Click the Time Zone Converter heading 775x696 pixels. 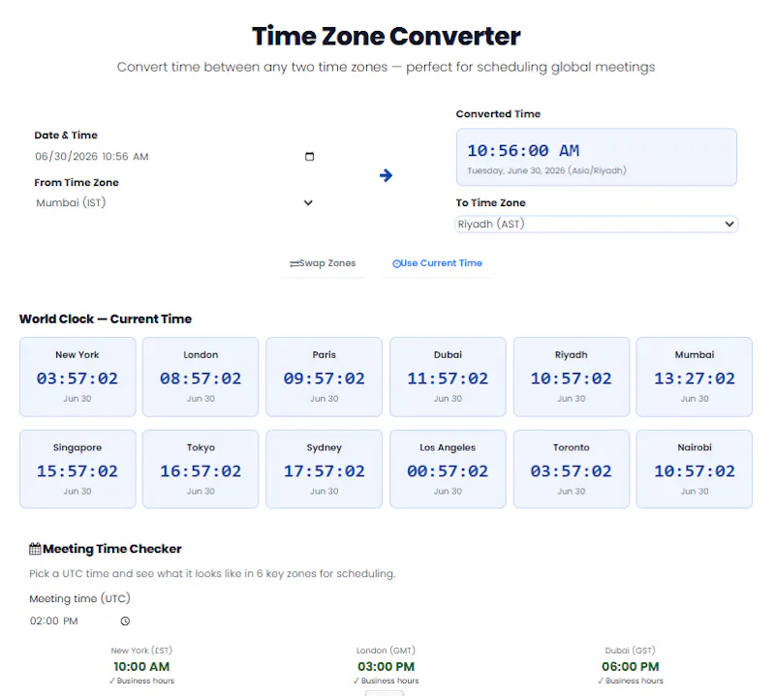[x=386, y=36]
